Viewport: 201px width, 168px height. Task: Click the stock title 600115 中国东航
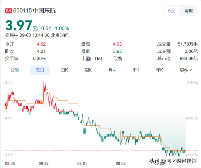[34, 11]
